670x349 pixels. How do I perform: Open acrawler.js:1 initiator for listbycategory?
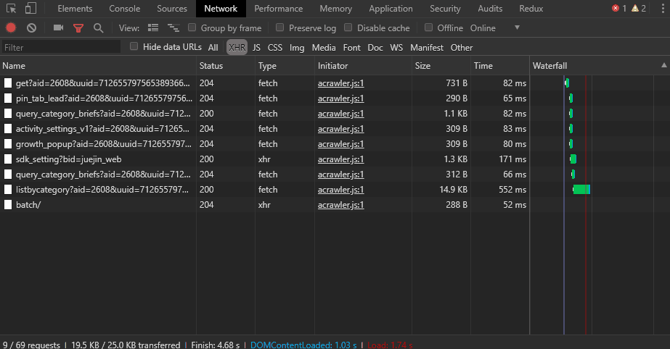point(340,190)
